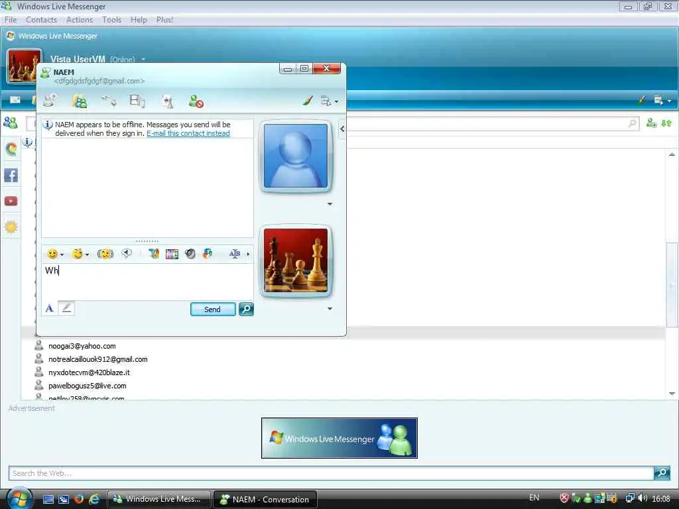Open the Facebook sidebar tab
This screenshot has width=679, height=509.
pyautogui.click(x=11, y=175)
